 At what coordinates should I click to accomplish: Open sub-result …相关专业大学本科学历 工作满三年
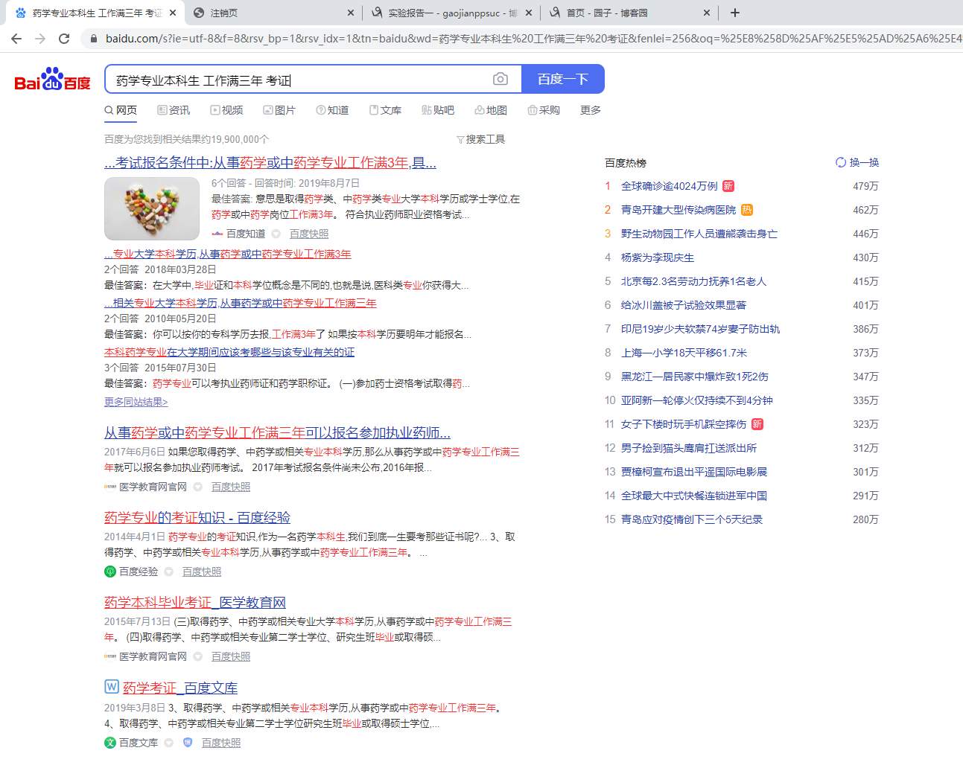click(241, 303)
